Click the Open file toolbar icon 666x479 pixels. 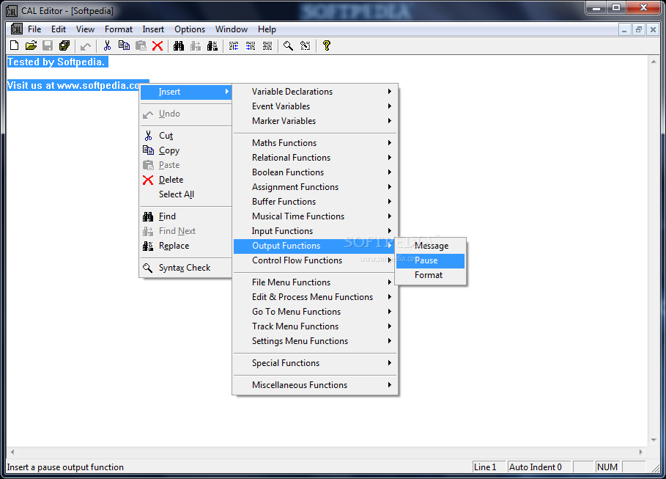point(31,45)
